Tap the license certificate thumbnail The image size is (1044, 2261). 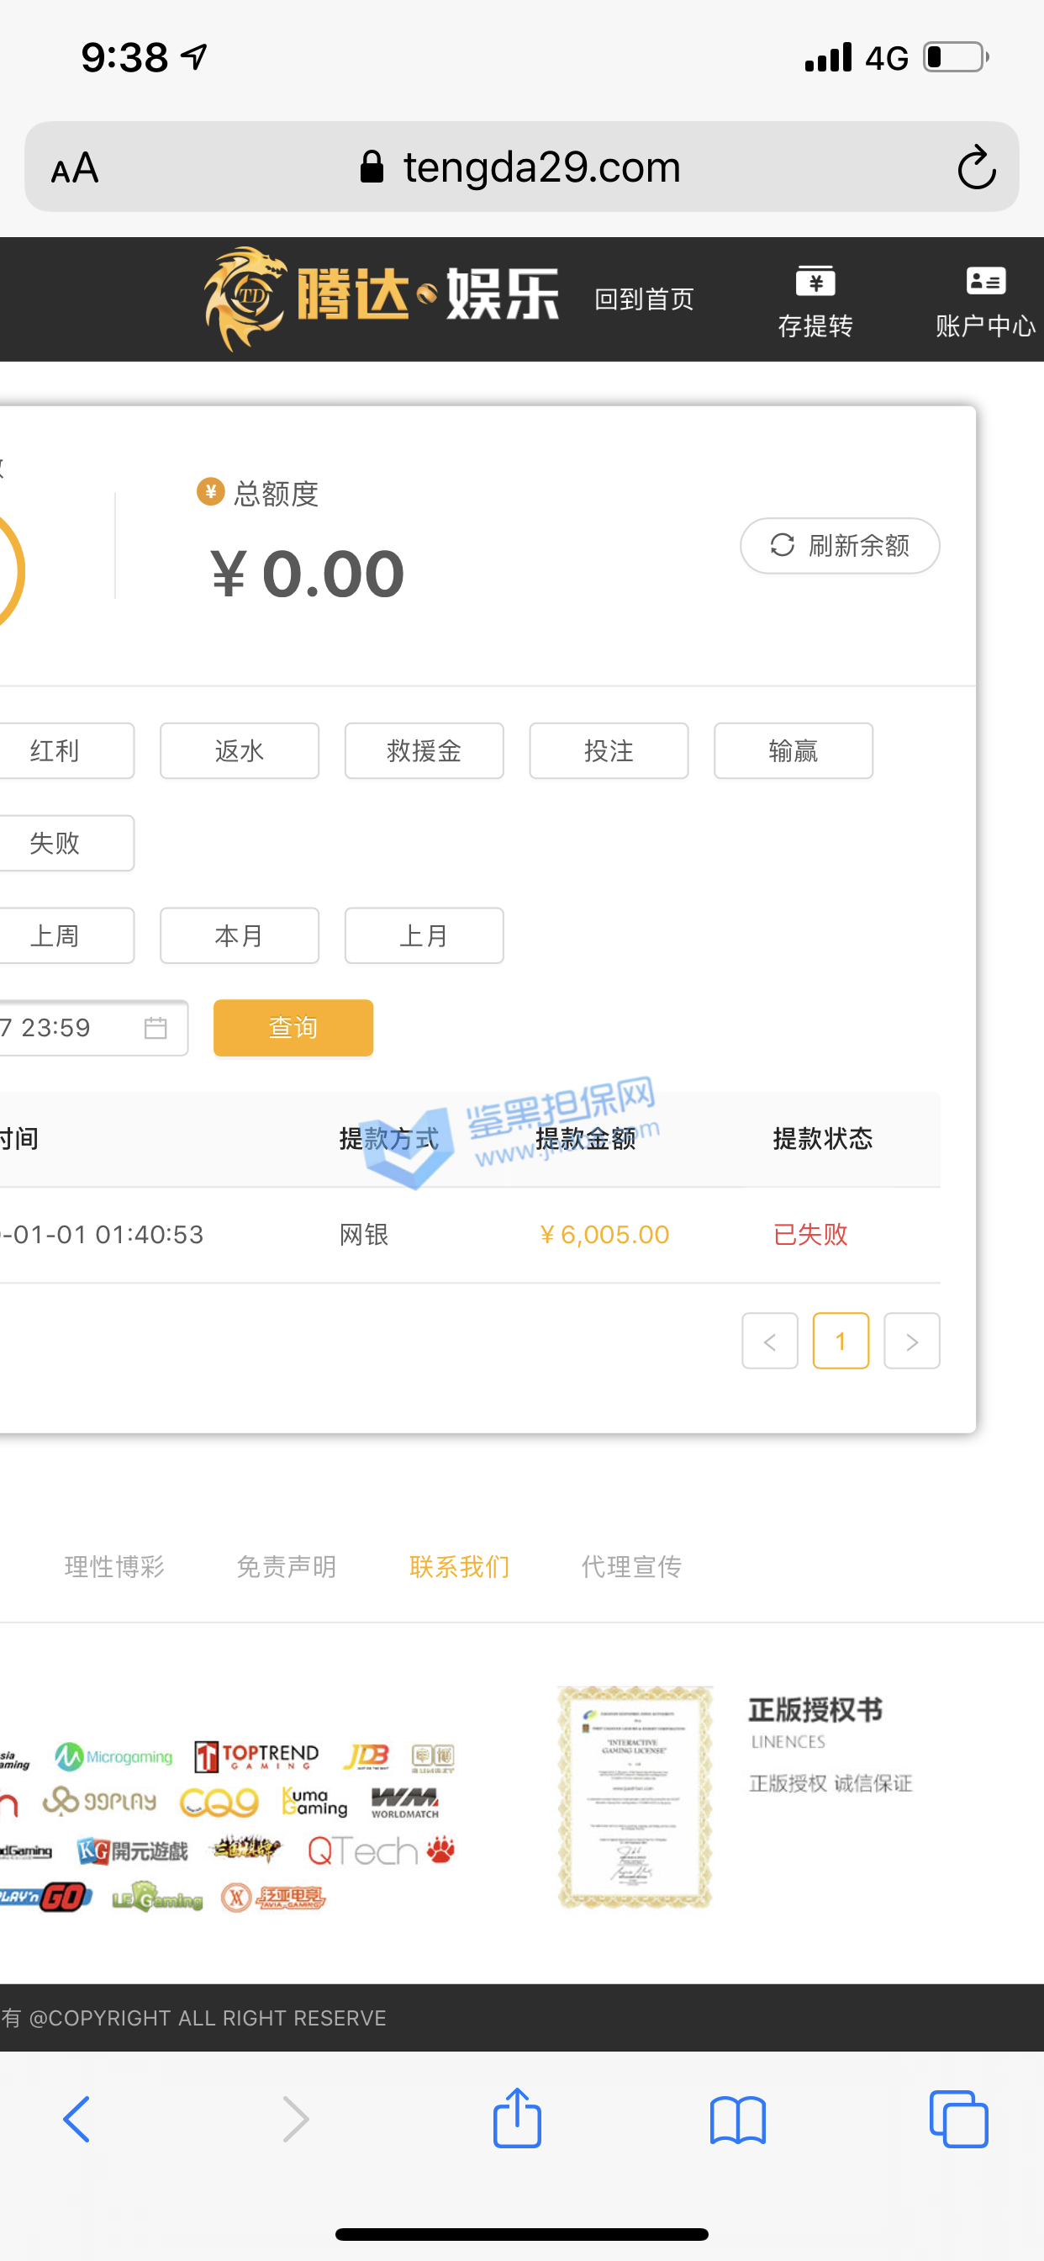(x=635, y=1796)
